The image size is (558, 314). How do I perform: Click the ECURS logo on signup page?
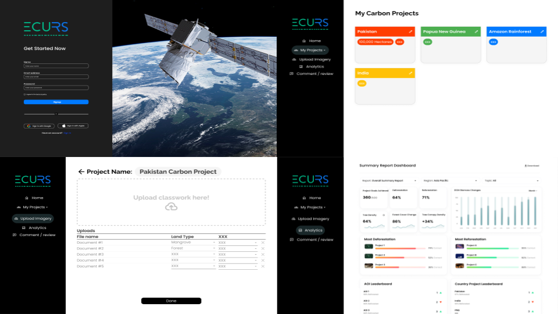pyautogui.click(x=46, y=28)
